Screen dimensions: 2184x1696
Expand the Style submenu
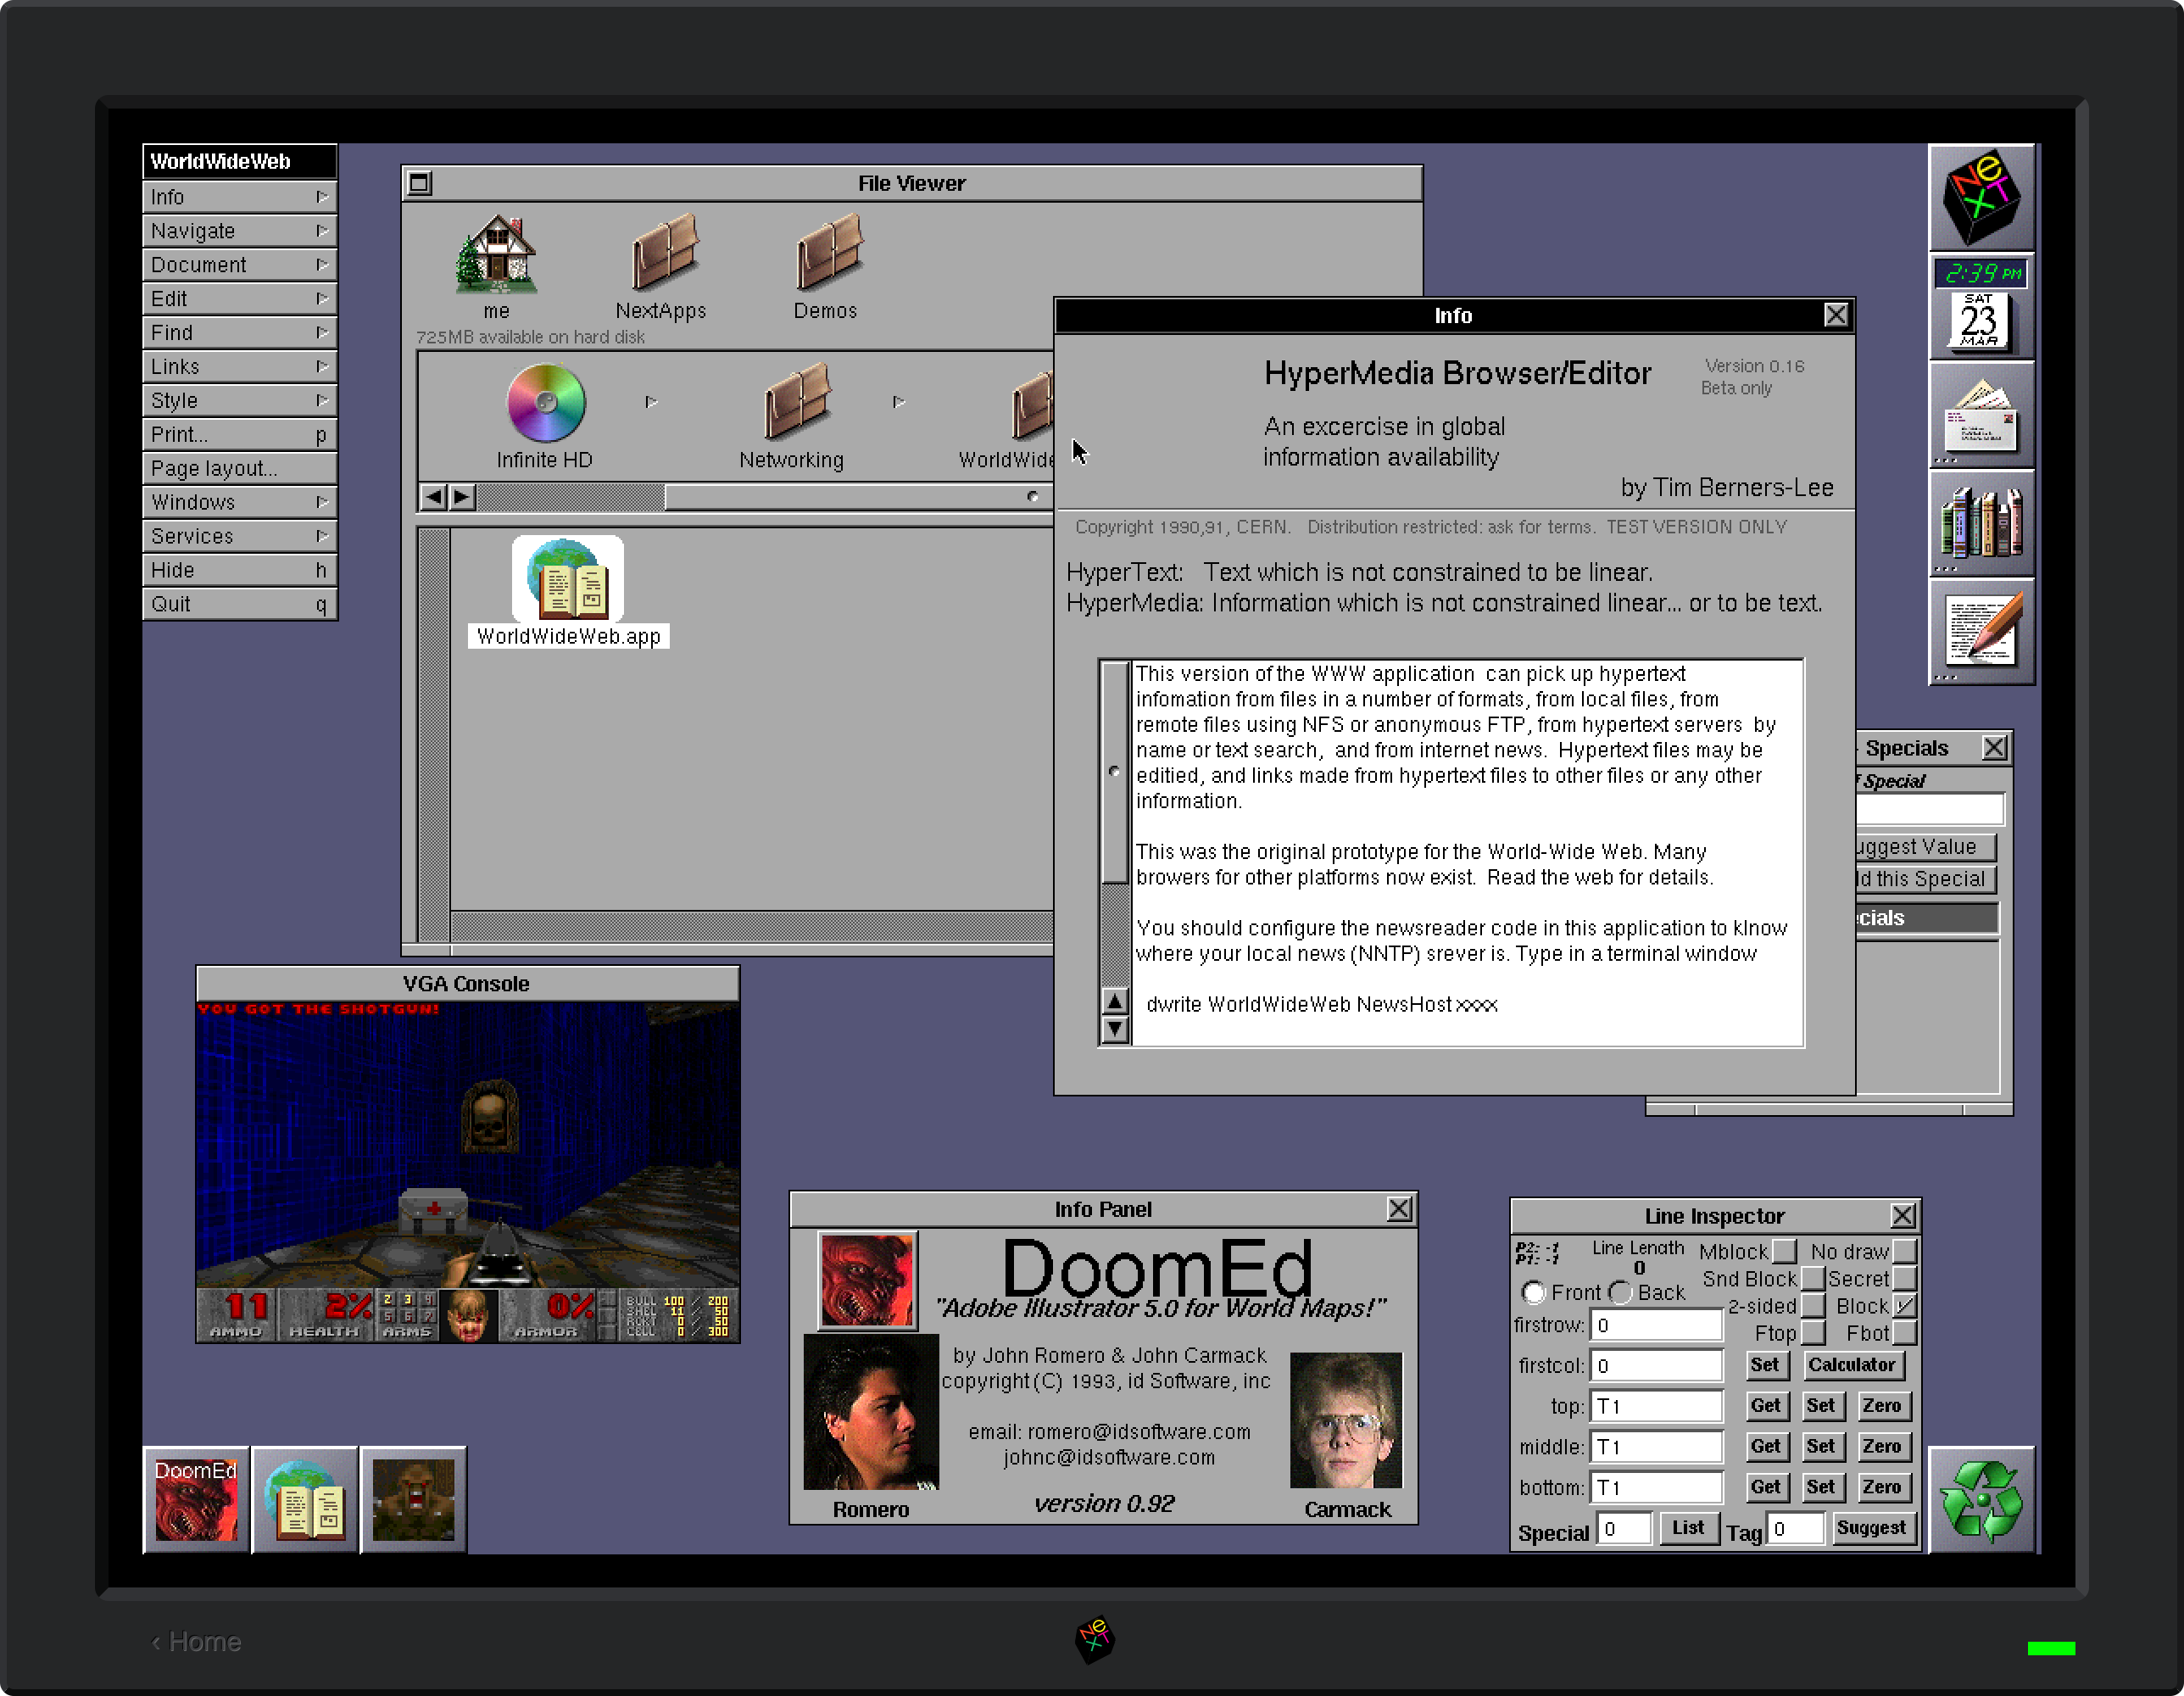click(239, 400)
